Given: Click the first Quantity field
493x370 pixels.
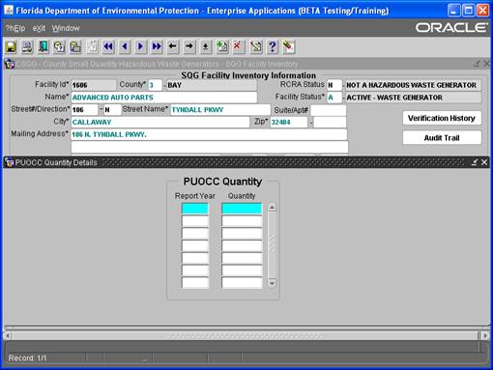Looking at the screenshot, I should 242,209.
